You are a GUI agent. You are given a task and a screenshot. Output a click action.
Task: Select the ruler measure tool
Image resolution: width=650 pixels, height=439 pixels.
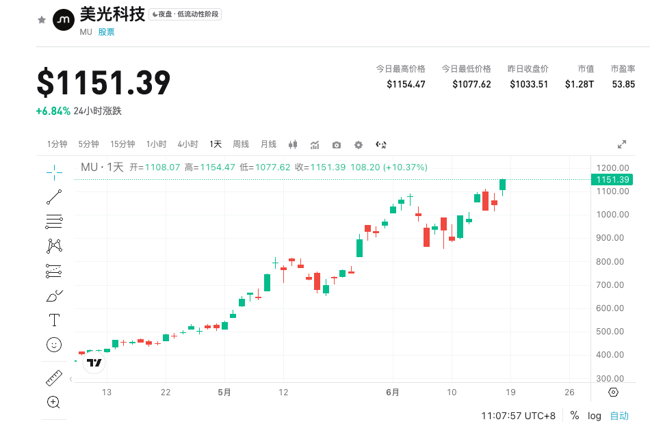(x=54, y=378)
